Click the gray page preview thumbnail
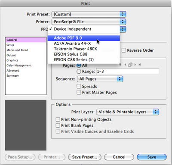Viewport: 172px width, 165px height. pyautogui.click(x=26, y=125)
